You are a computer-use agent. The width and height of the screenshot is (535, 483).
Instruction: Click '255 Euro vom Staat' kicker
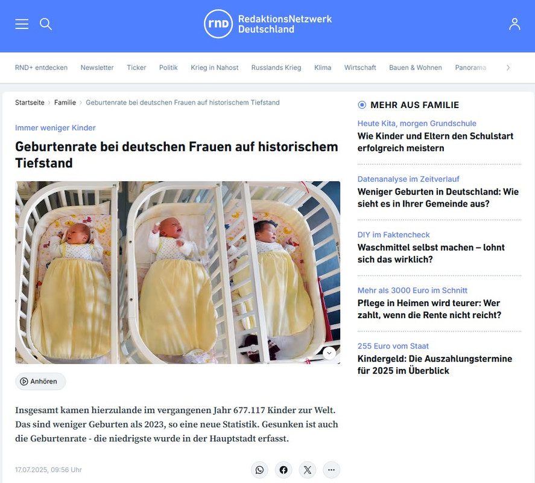(x=393, y=346)
